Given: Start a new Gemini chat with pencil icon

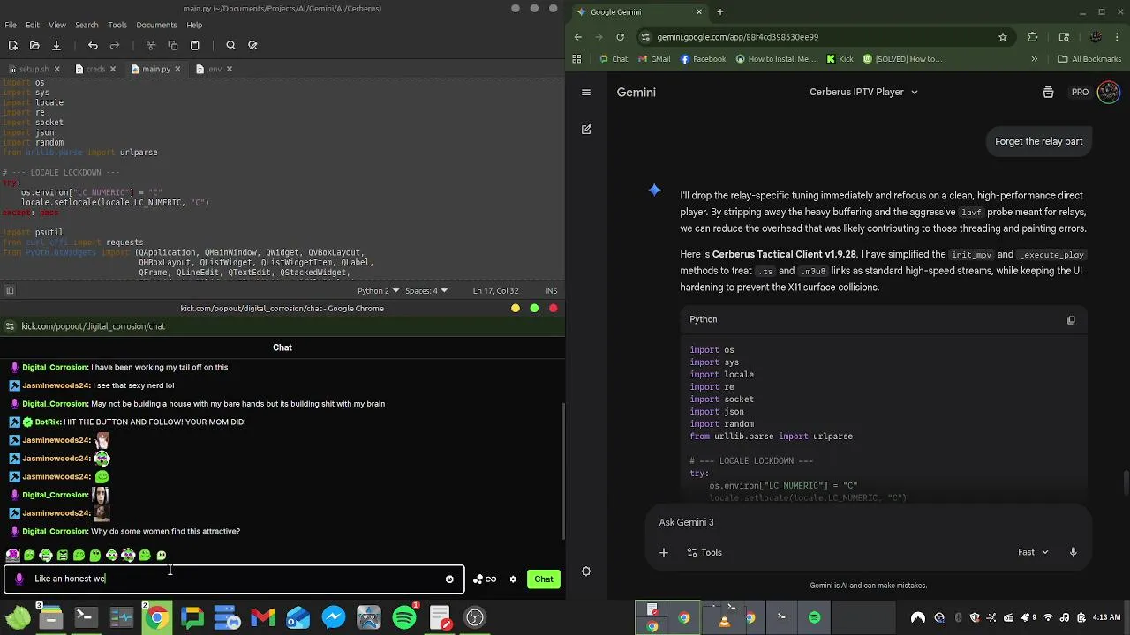Looking at the screenshot, I should [586, 129].
